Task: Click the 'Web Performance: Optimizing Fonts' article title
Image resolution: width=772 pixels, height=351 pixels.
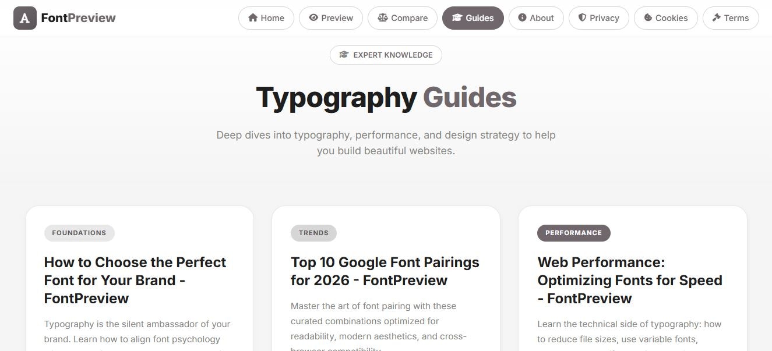Action: point(629,280)
